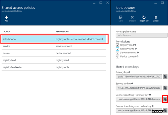Toggle the Service connect checkbox
Screen dimensions: 168x115
pyautogui.click(x=117, y=53)
